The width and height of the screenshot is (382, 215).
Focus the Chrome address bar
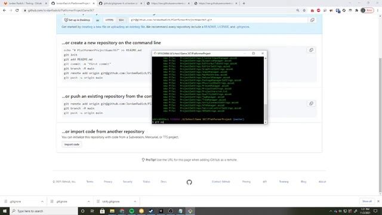pos(158,11)
